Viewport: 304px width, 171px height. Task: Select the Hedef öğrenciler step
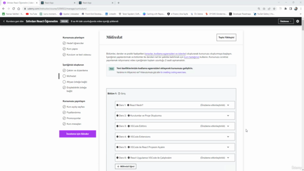[73, 43]
